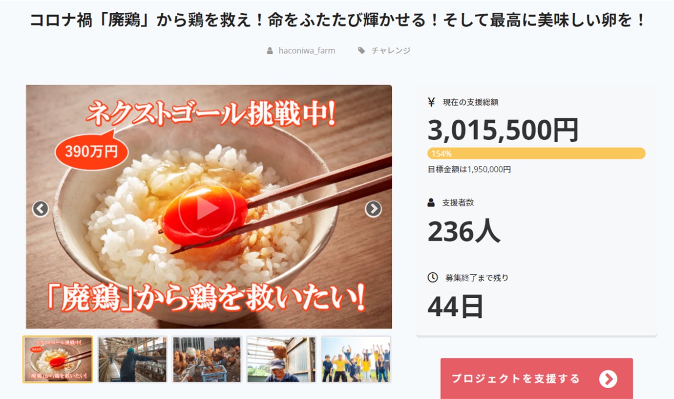Advance to the next slide arrow

373,209
